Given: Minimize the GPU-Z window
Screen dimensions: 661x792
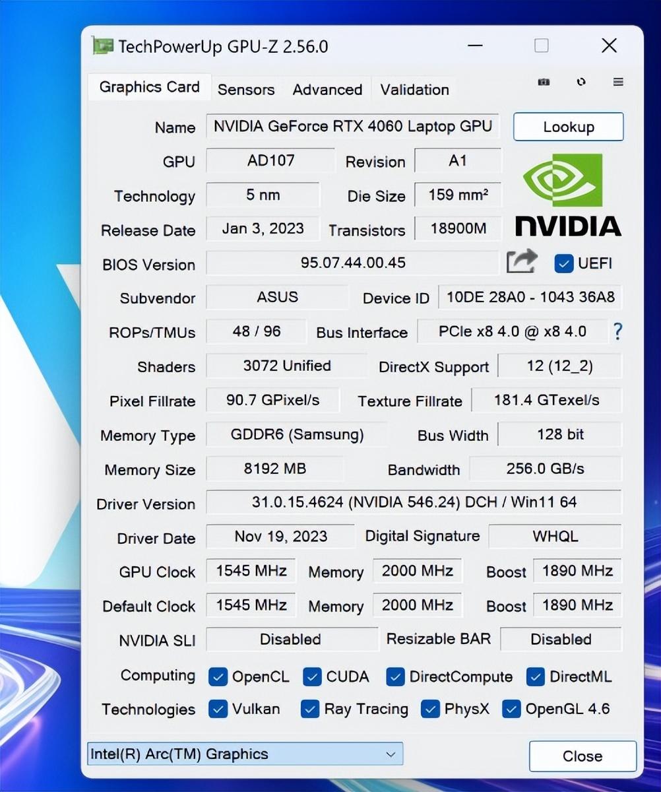Looking at the screenshot, I should coord(475,46).
